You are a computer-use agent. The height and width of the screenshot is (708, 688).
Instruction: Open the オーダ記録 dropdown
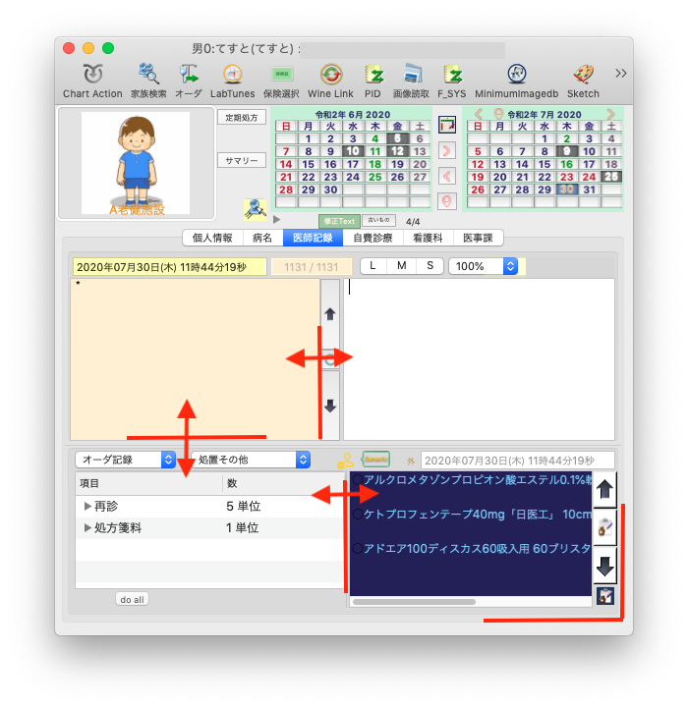point(126,460)
